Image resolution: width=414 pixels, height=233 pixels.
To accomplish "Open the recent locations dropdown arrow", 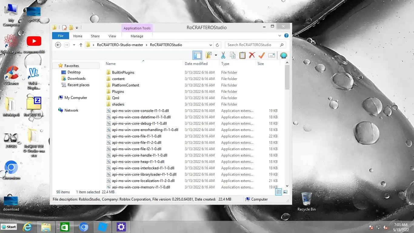I will [x=74, y=45].
